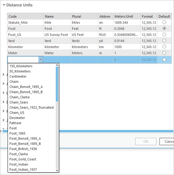Select Foot_Gold_Coast from the list
The image size is (174, 175).
coord(23,159)
